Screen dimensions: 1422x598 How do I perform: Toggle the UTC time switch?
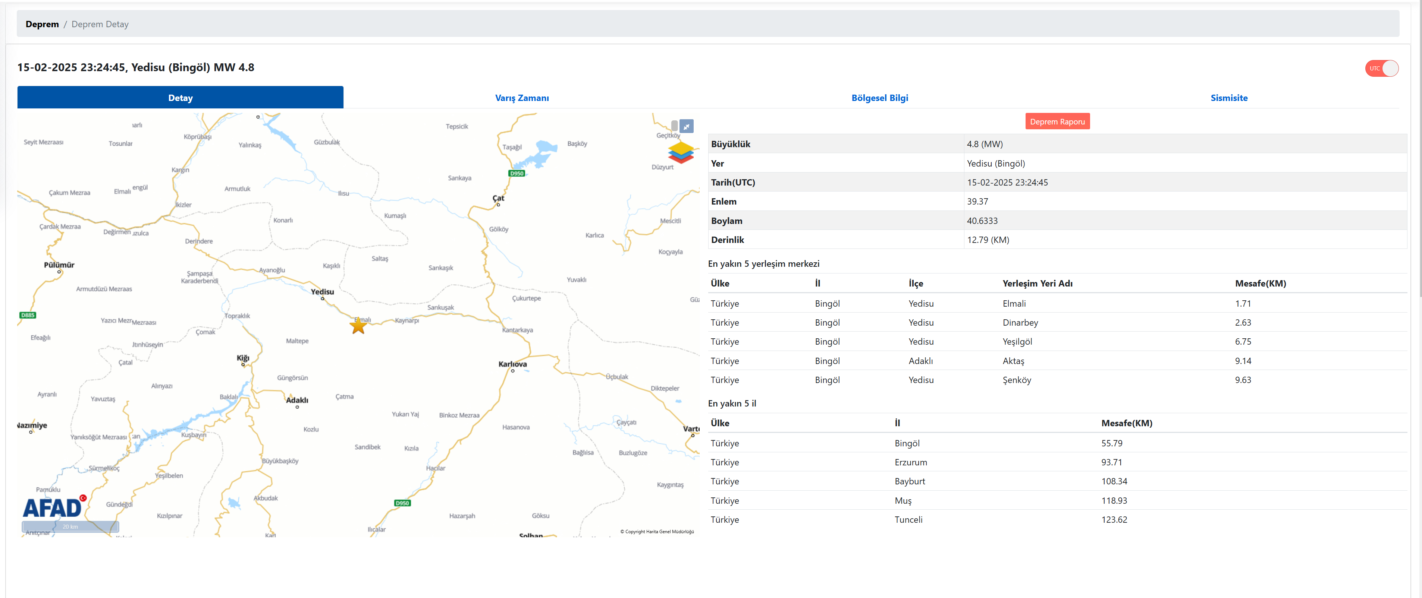1381,69
